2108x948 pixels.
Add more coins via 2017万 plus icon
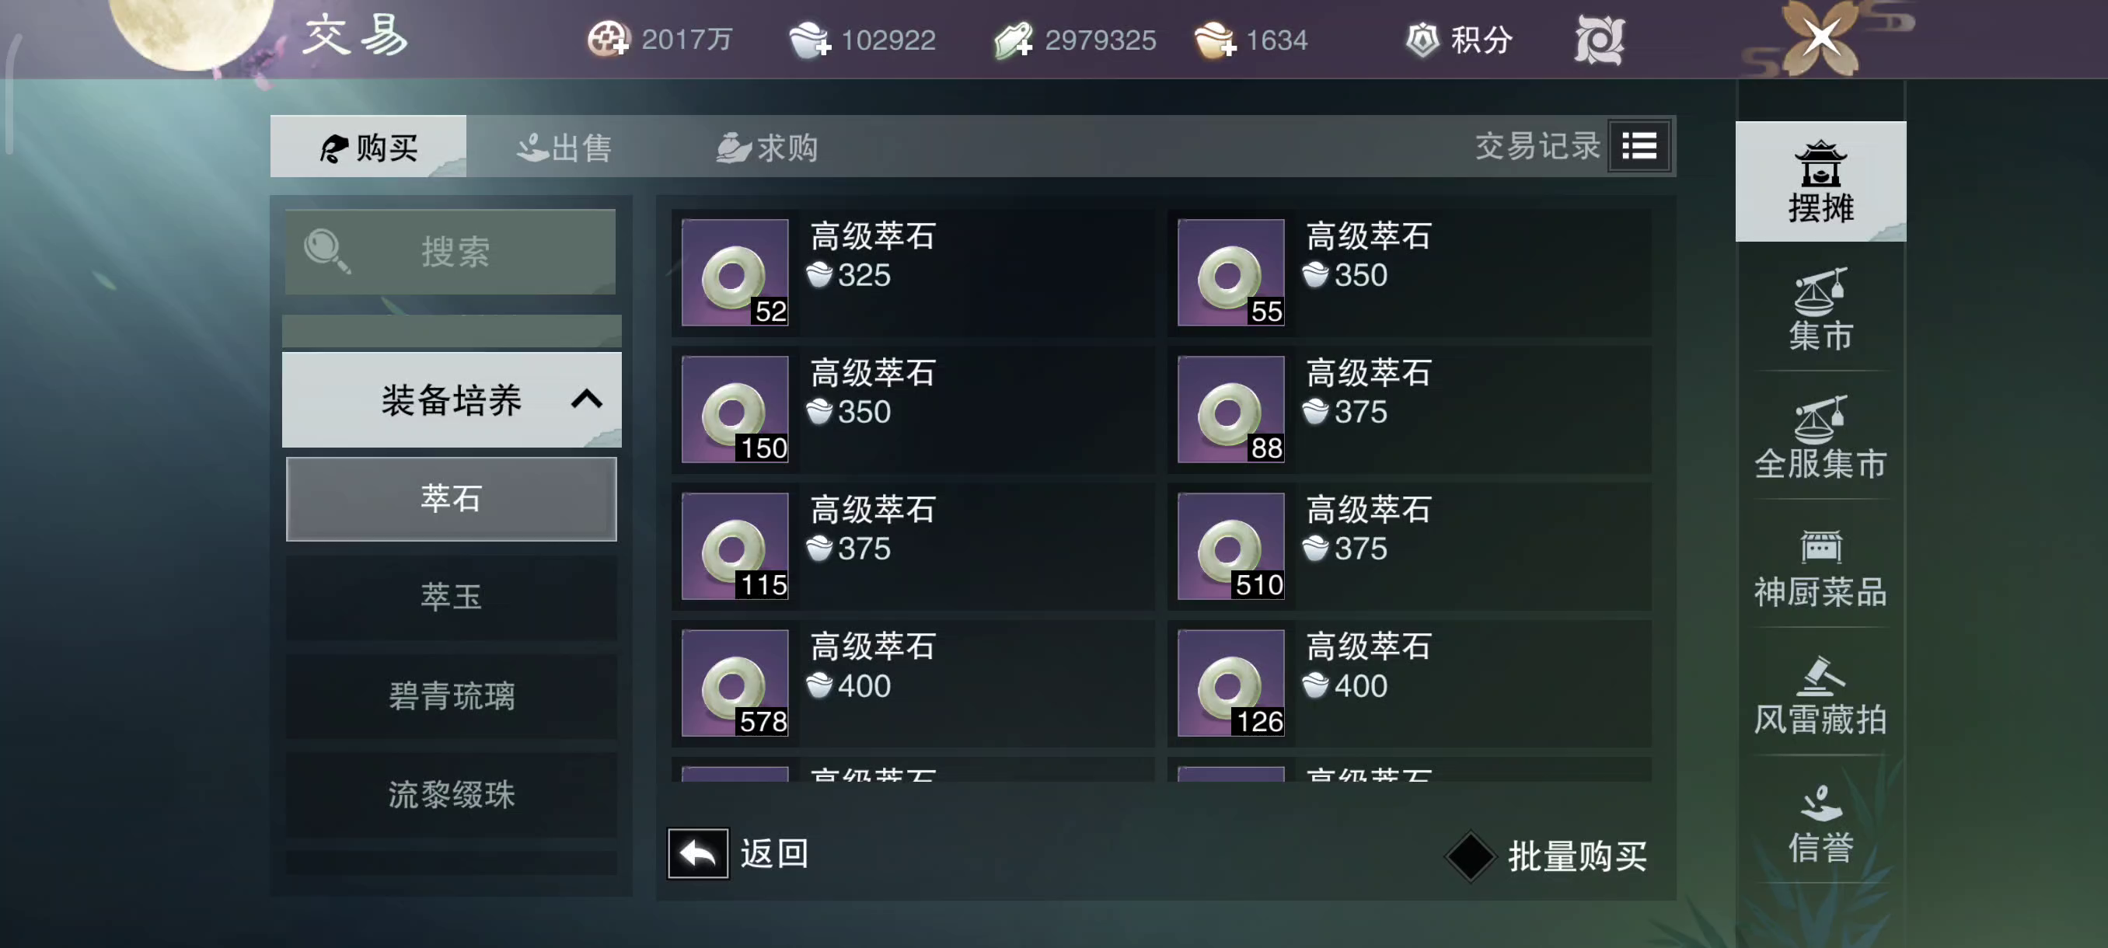coord(608,40)
